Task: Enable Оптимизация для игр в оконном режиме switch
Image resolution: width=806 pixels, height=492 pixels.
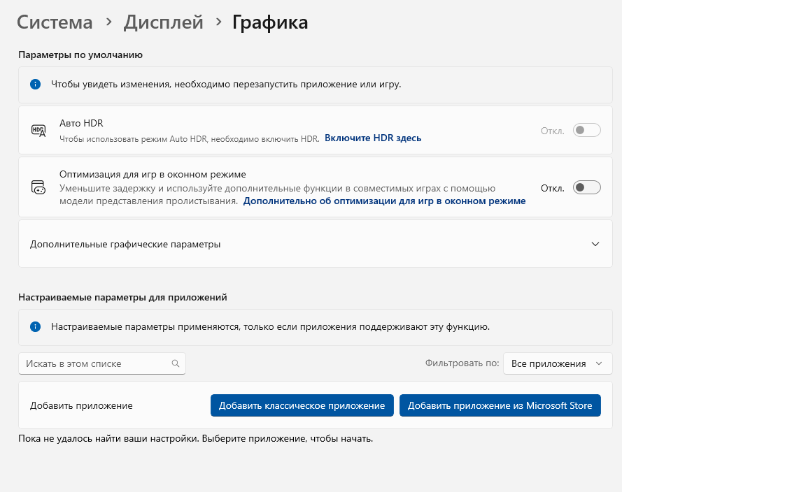Action: [x=586, y=187]
